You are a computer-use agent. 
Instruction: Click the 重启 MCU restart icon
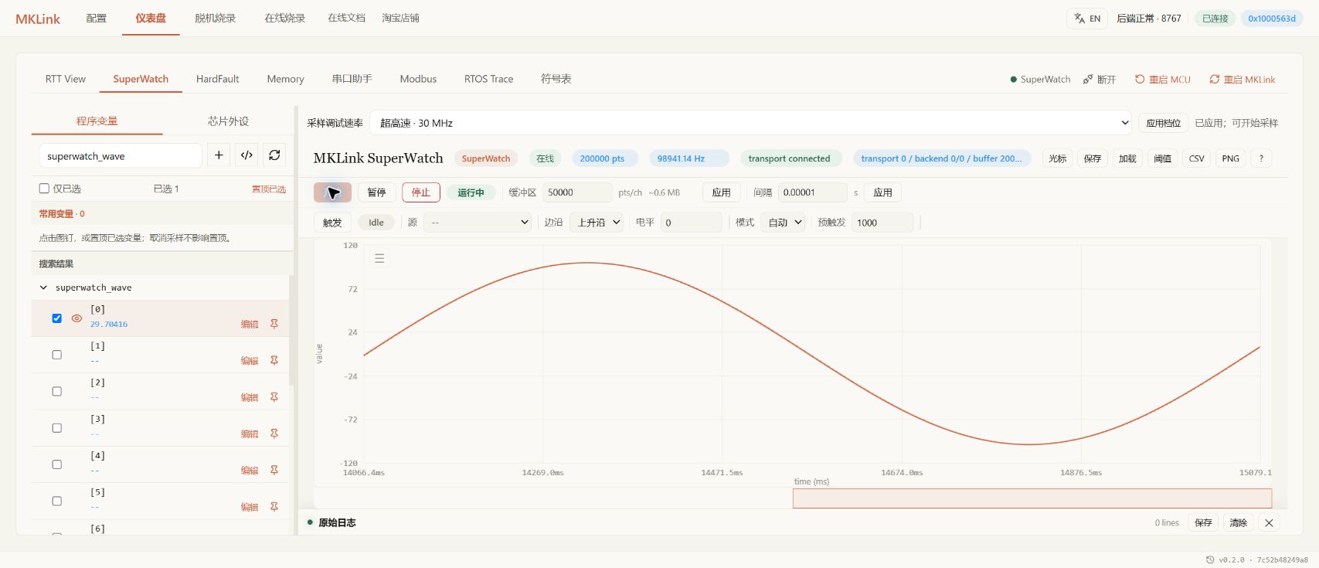[x=1140, y=80]
